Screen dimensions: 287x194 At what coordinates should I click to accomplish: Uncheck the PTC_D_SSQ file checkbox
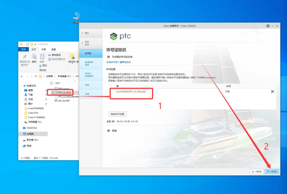click(53, 93)
